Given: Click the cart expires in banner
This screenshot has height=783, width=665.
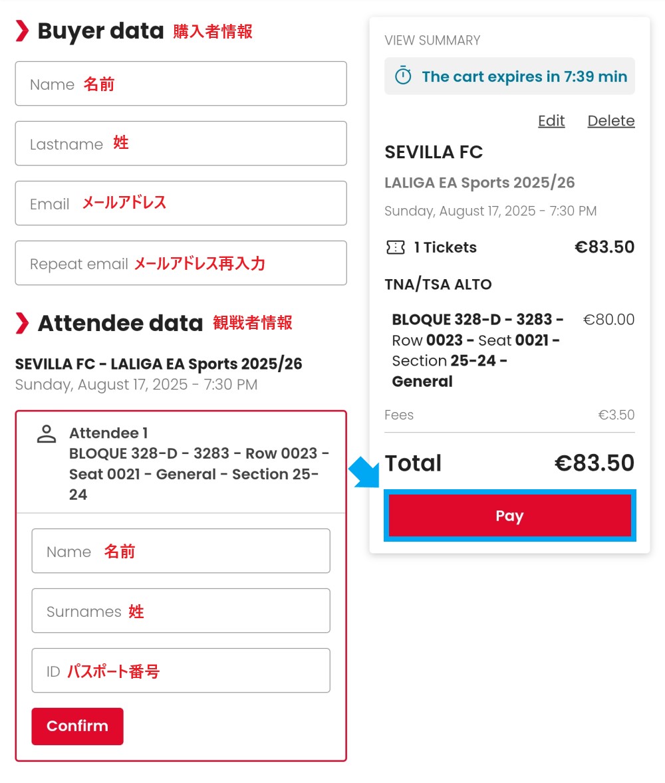Looking at the screenshot, I should pos(509,76).
